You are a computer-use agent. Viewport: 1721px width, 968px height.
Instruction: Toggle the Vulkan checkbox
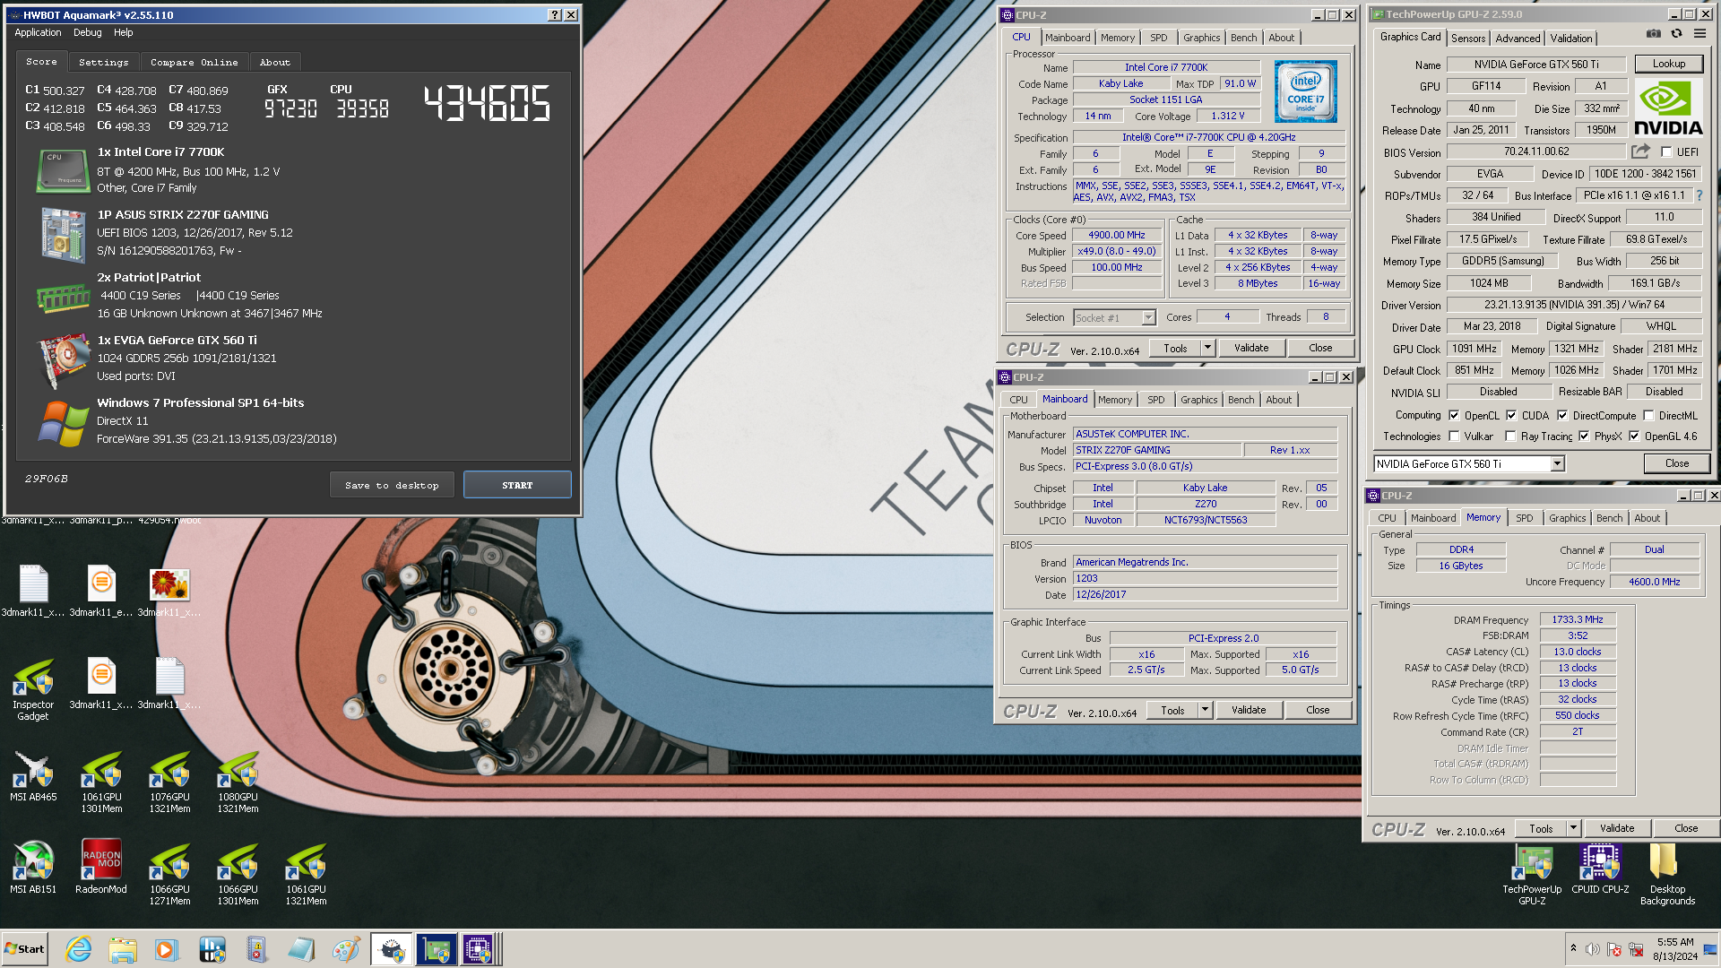[1454, 436]
